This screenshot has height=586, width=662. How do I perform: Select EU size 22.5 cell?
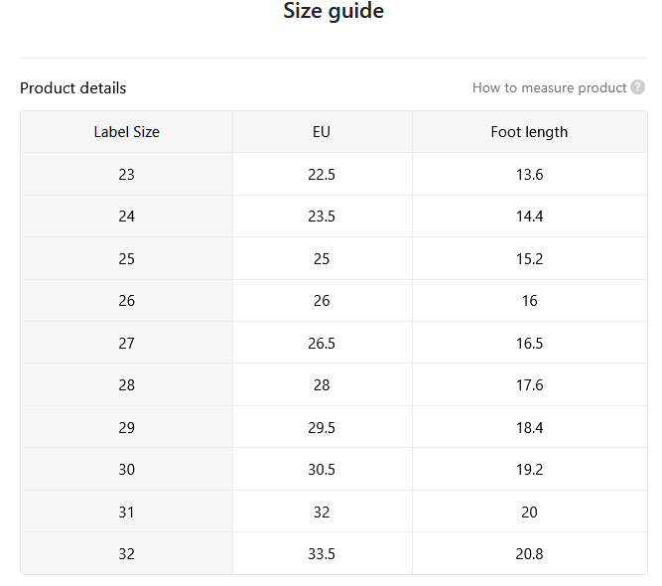(x=323, y=174)
